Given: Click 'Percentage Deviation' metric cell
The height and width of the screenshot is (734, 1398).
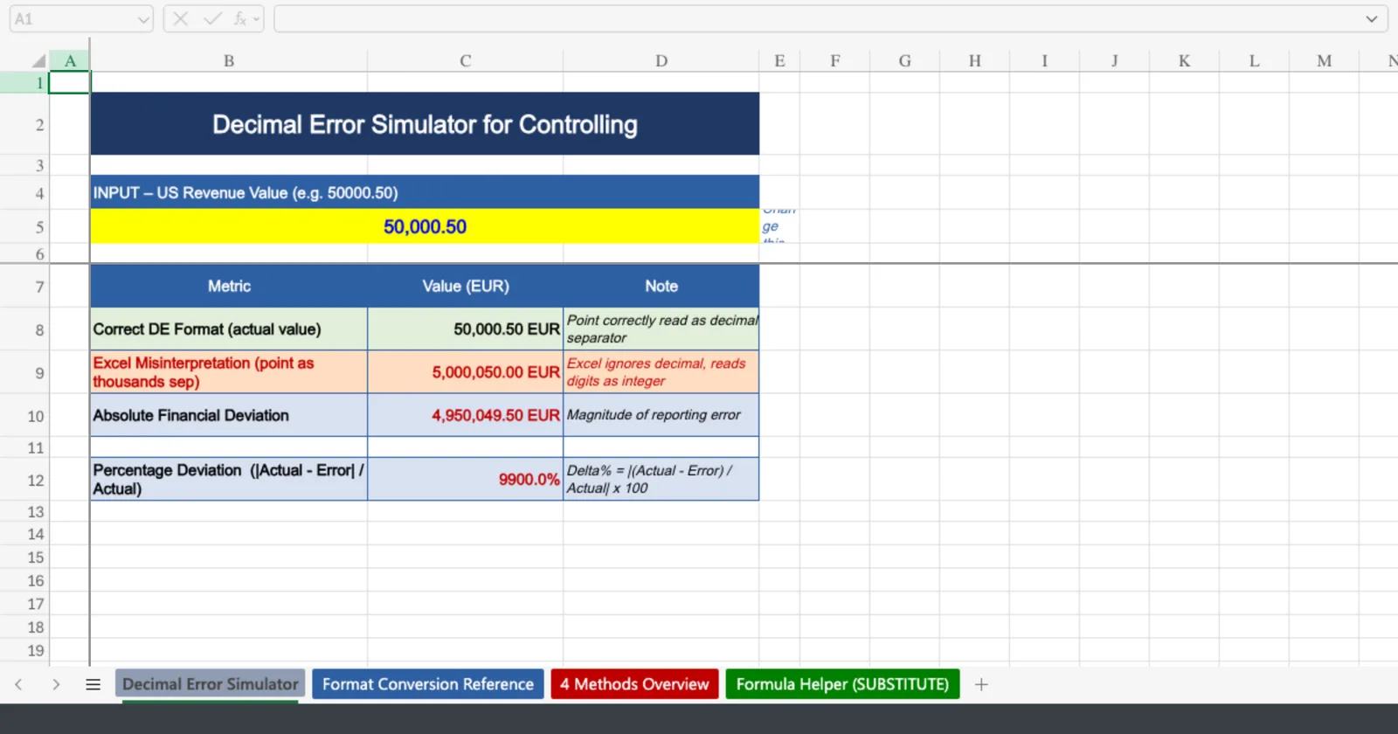Looking at the screenshot, I should point(229,479).
